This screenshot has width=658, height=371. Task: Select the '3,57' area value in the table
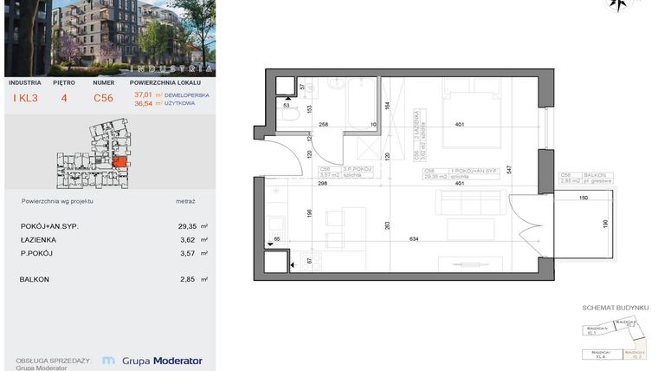point(188,253)
